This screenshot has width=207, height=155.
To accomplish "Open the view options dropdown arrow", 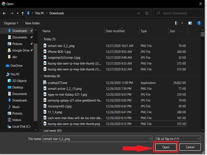I will point(182,23).
